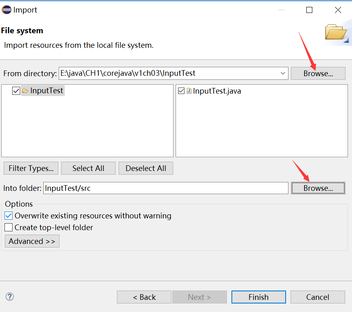Click Finish to complete the import
This screenshot has height=312, width=352.
[259, 297]
